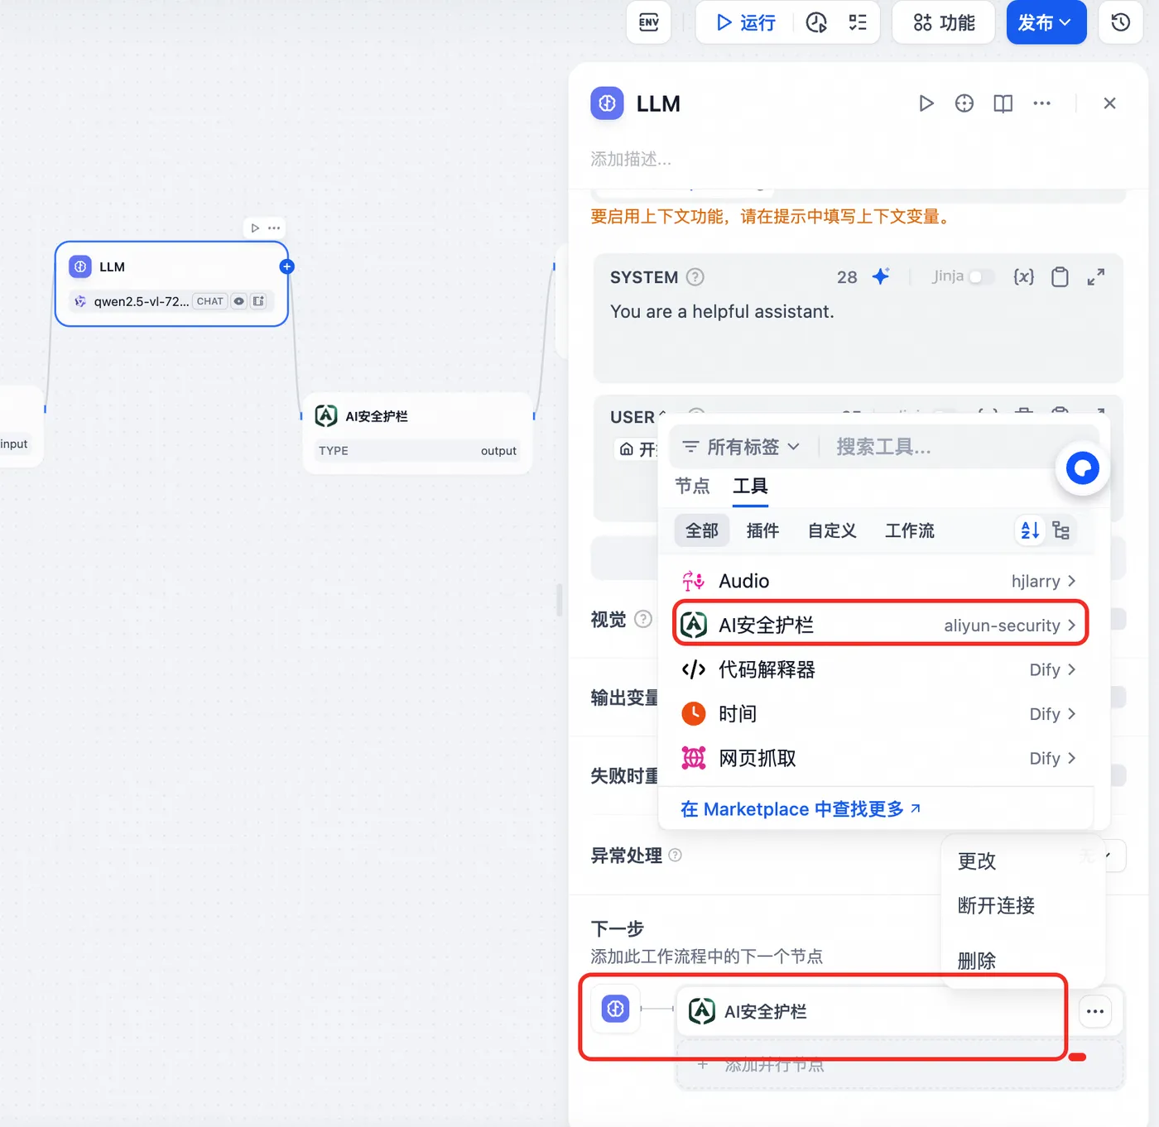This screenshot has width=1159, height=1127.
Task: Run the LLM node from canvas play icon
Action: click(255, 228)
